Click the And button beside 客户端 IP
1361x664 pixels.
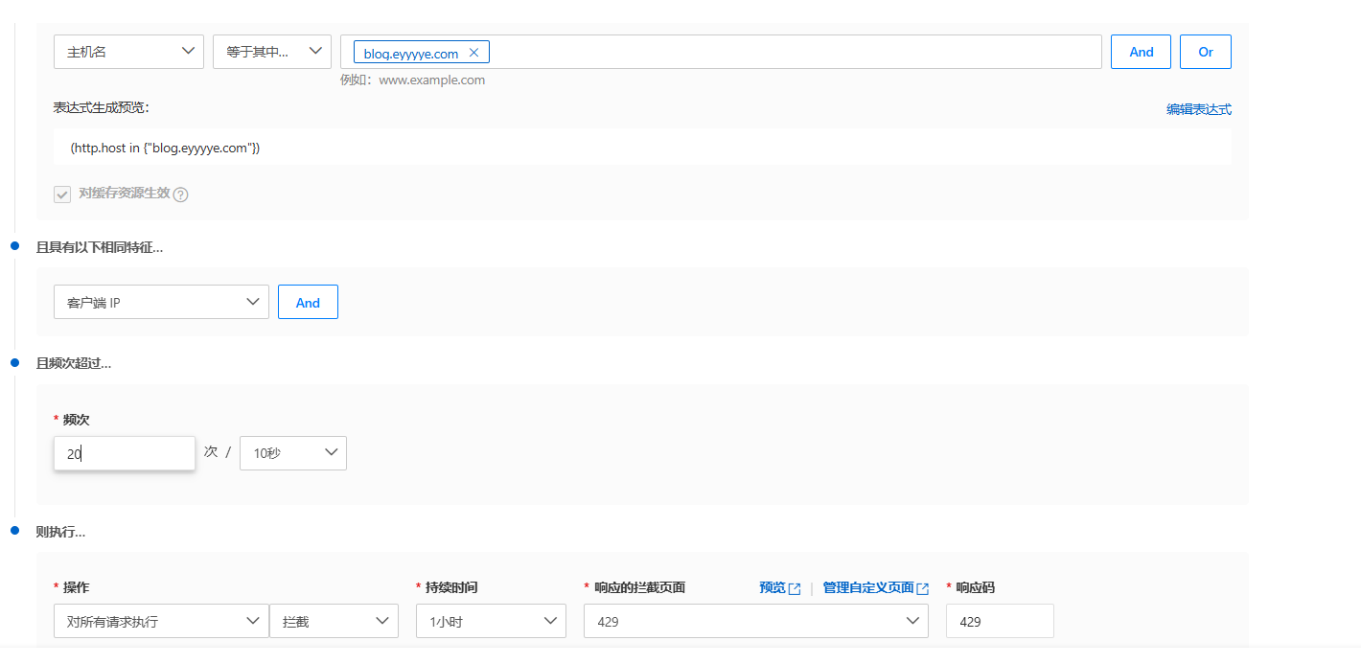coord(308,302)
